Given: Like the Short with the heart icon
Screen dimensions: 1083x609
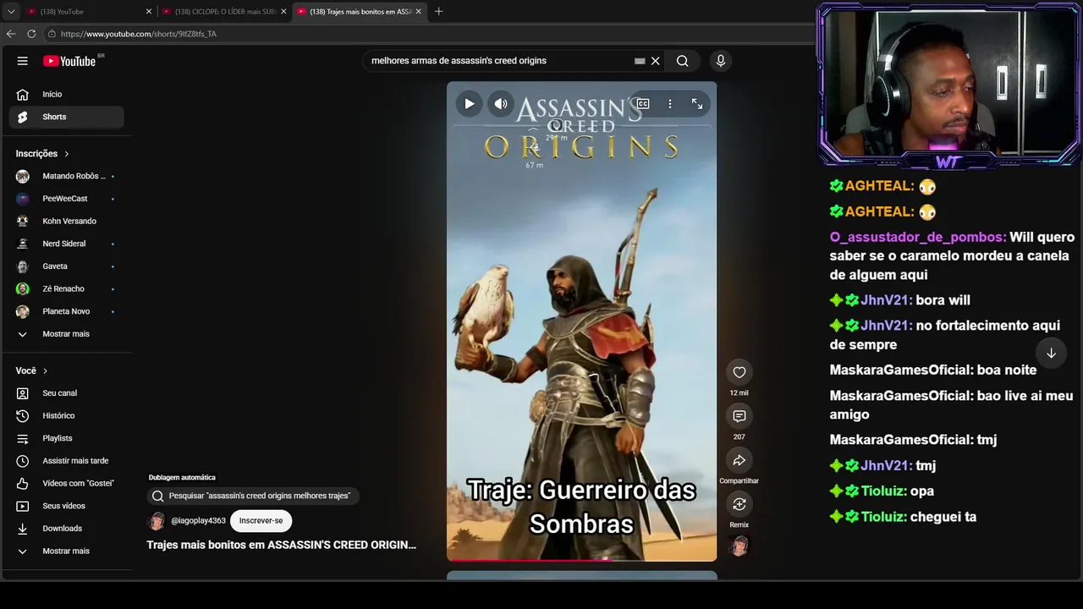Looking at the screenshot, I should pyautogui.click(x=739, y=372).
